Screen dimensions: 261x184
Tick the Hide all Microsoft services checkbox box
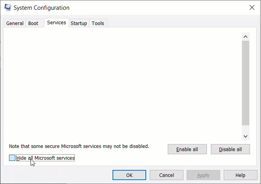point(12,158)
